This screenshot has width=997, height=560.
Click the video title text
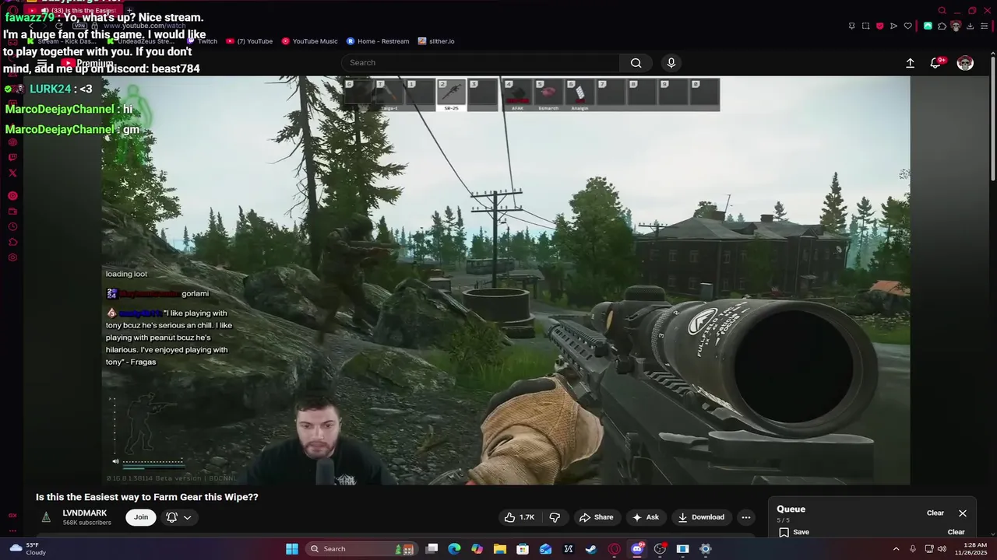(x=147, y=497)
